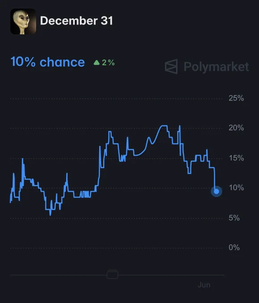Click the 5% axis label
Viewport: 259px width, 303px height.
(234, 218)
